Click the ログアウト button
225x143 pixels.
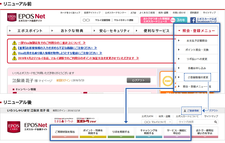tap(138, 80)
